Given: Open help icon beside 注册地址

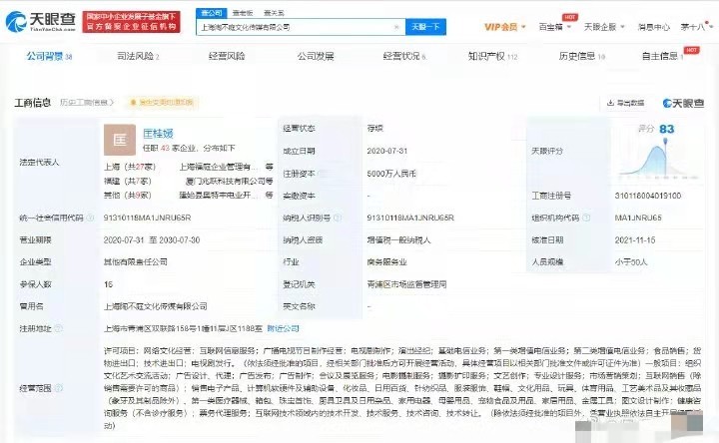Looking at the screenshot, I should coord(59,328).
